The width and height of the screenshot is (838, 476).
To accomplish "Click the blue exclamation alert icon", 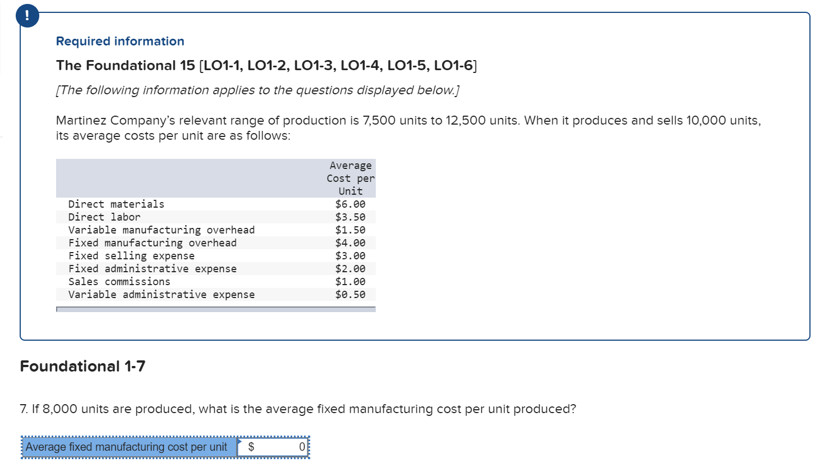I will tap(26, 15).
